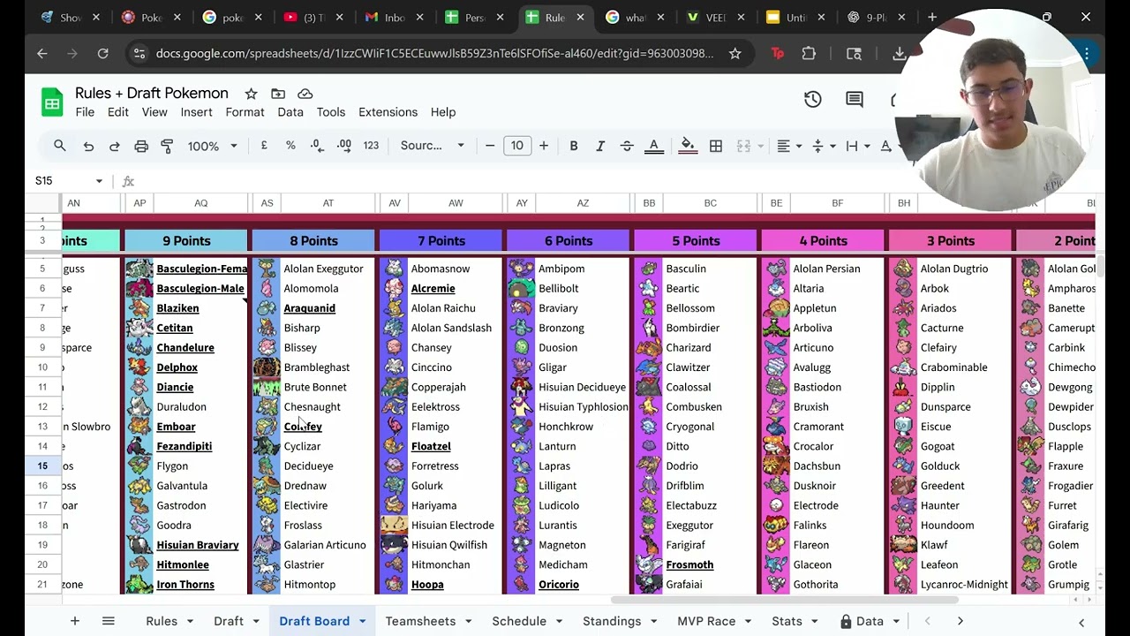Screen dimensions: 1130x636
Task: Click the search menus magnifier icon
Action: tap(59, 146)
